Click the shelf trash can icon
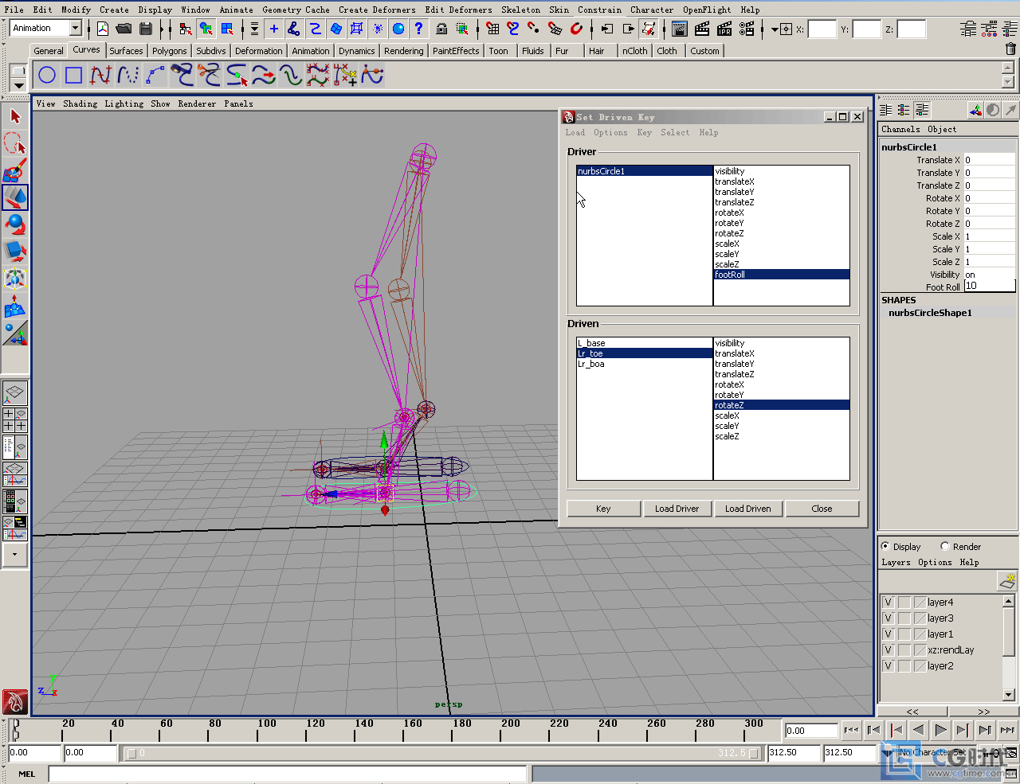1020x784 pixels. pyautogui.click(x=1010, y=49)
